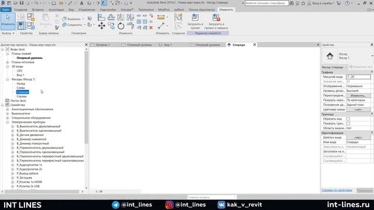Open the 'Файл' menu

6,10
